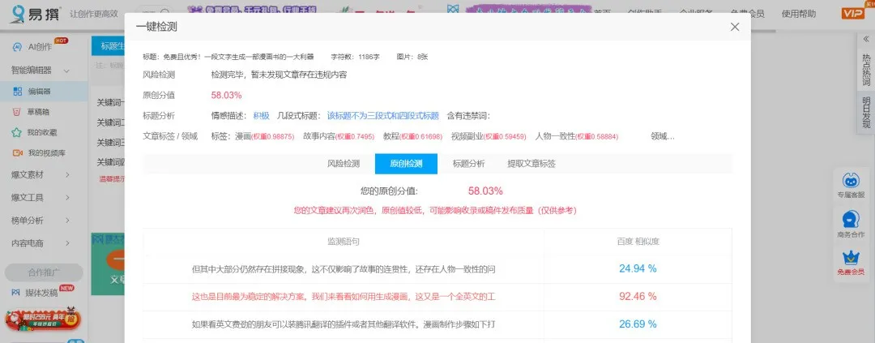This screenshot has height=343, width=875.
Task: Select the 原创检测 tab
Action: pyautogui.click(x=406, y=164)
